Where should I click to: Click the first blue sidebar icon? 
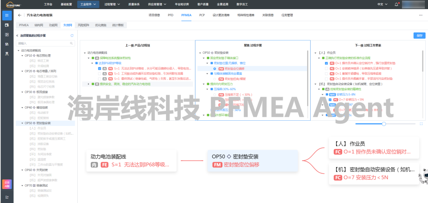pos(7,15)
